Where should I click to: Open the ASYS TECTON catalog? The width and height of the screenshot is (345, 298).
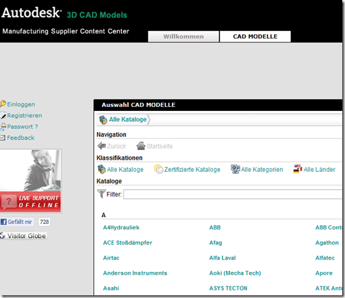(x=228, y=288)
